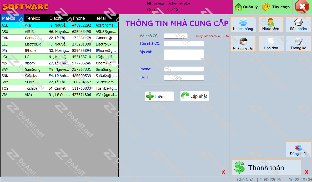Click the address cell starting J4, Calmet

click(x=59, y=88)
